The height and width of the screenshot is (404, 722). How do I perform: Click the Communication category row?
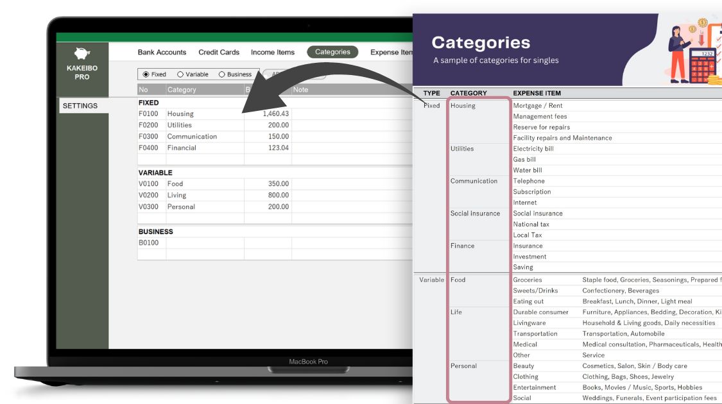coord(193,137)
